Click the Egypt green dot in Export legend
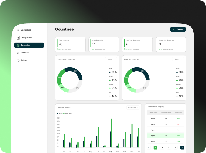 (177, 80)
